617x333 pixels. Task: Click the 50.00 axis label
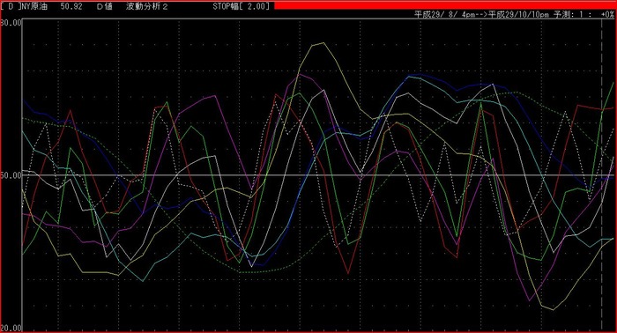click(11, 175)
